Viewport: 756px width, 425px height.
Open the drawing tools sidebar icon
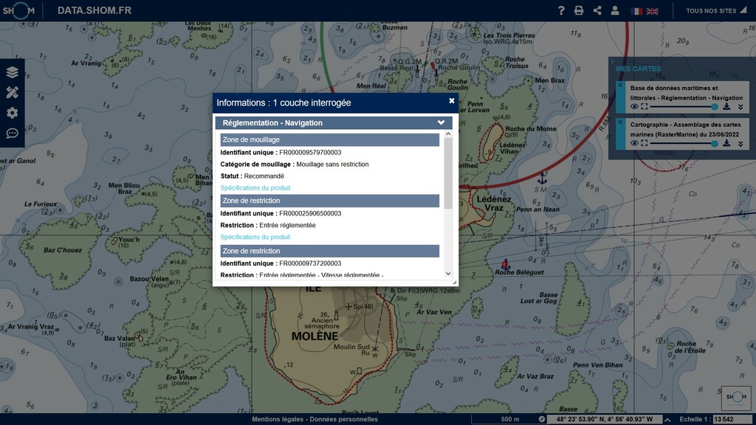12,92
